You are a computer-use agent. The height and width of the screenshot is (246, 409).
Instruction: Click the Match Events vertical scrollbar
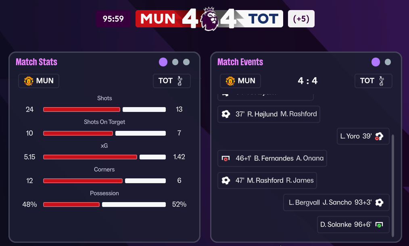(x=393, y=185)
